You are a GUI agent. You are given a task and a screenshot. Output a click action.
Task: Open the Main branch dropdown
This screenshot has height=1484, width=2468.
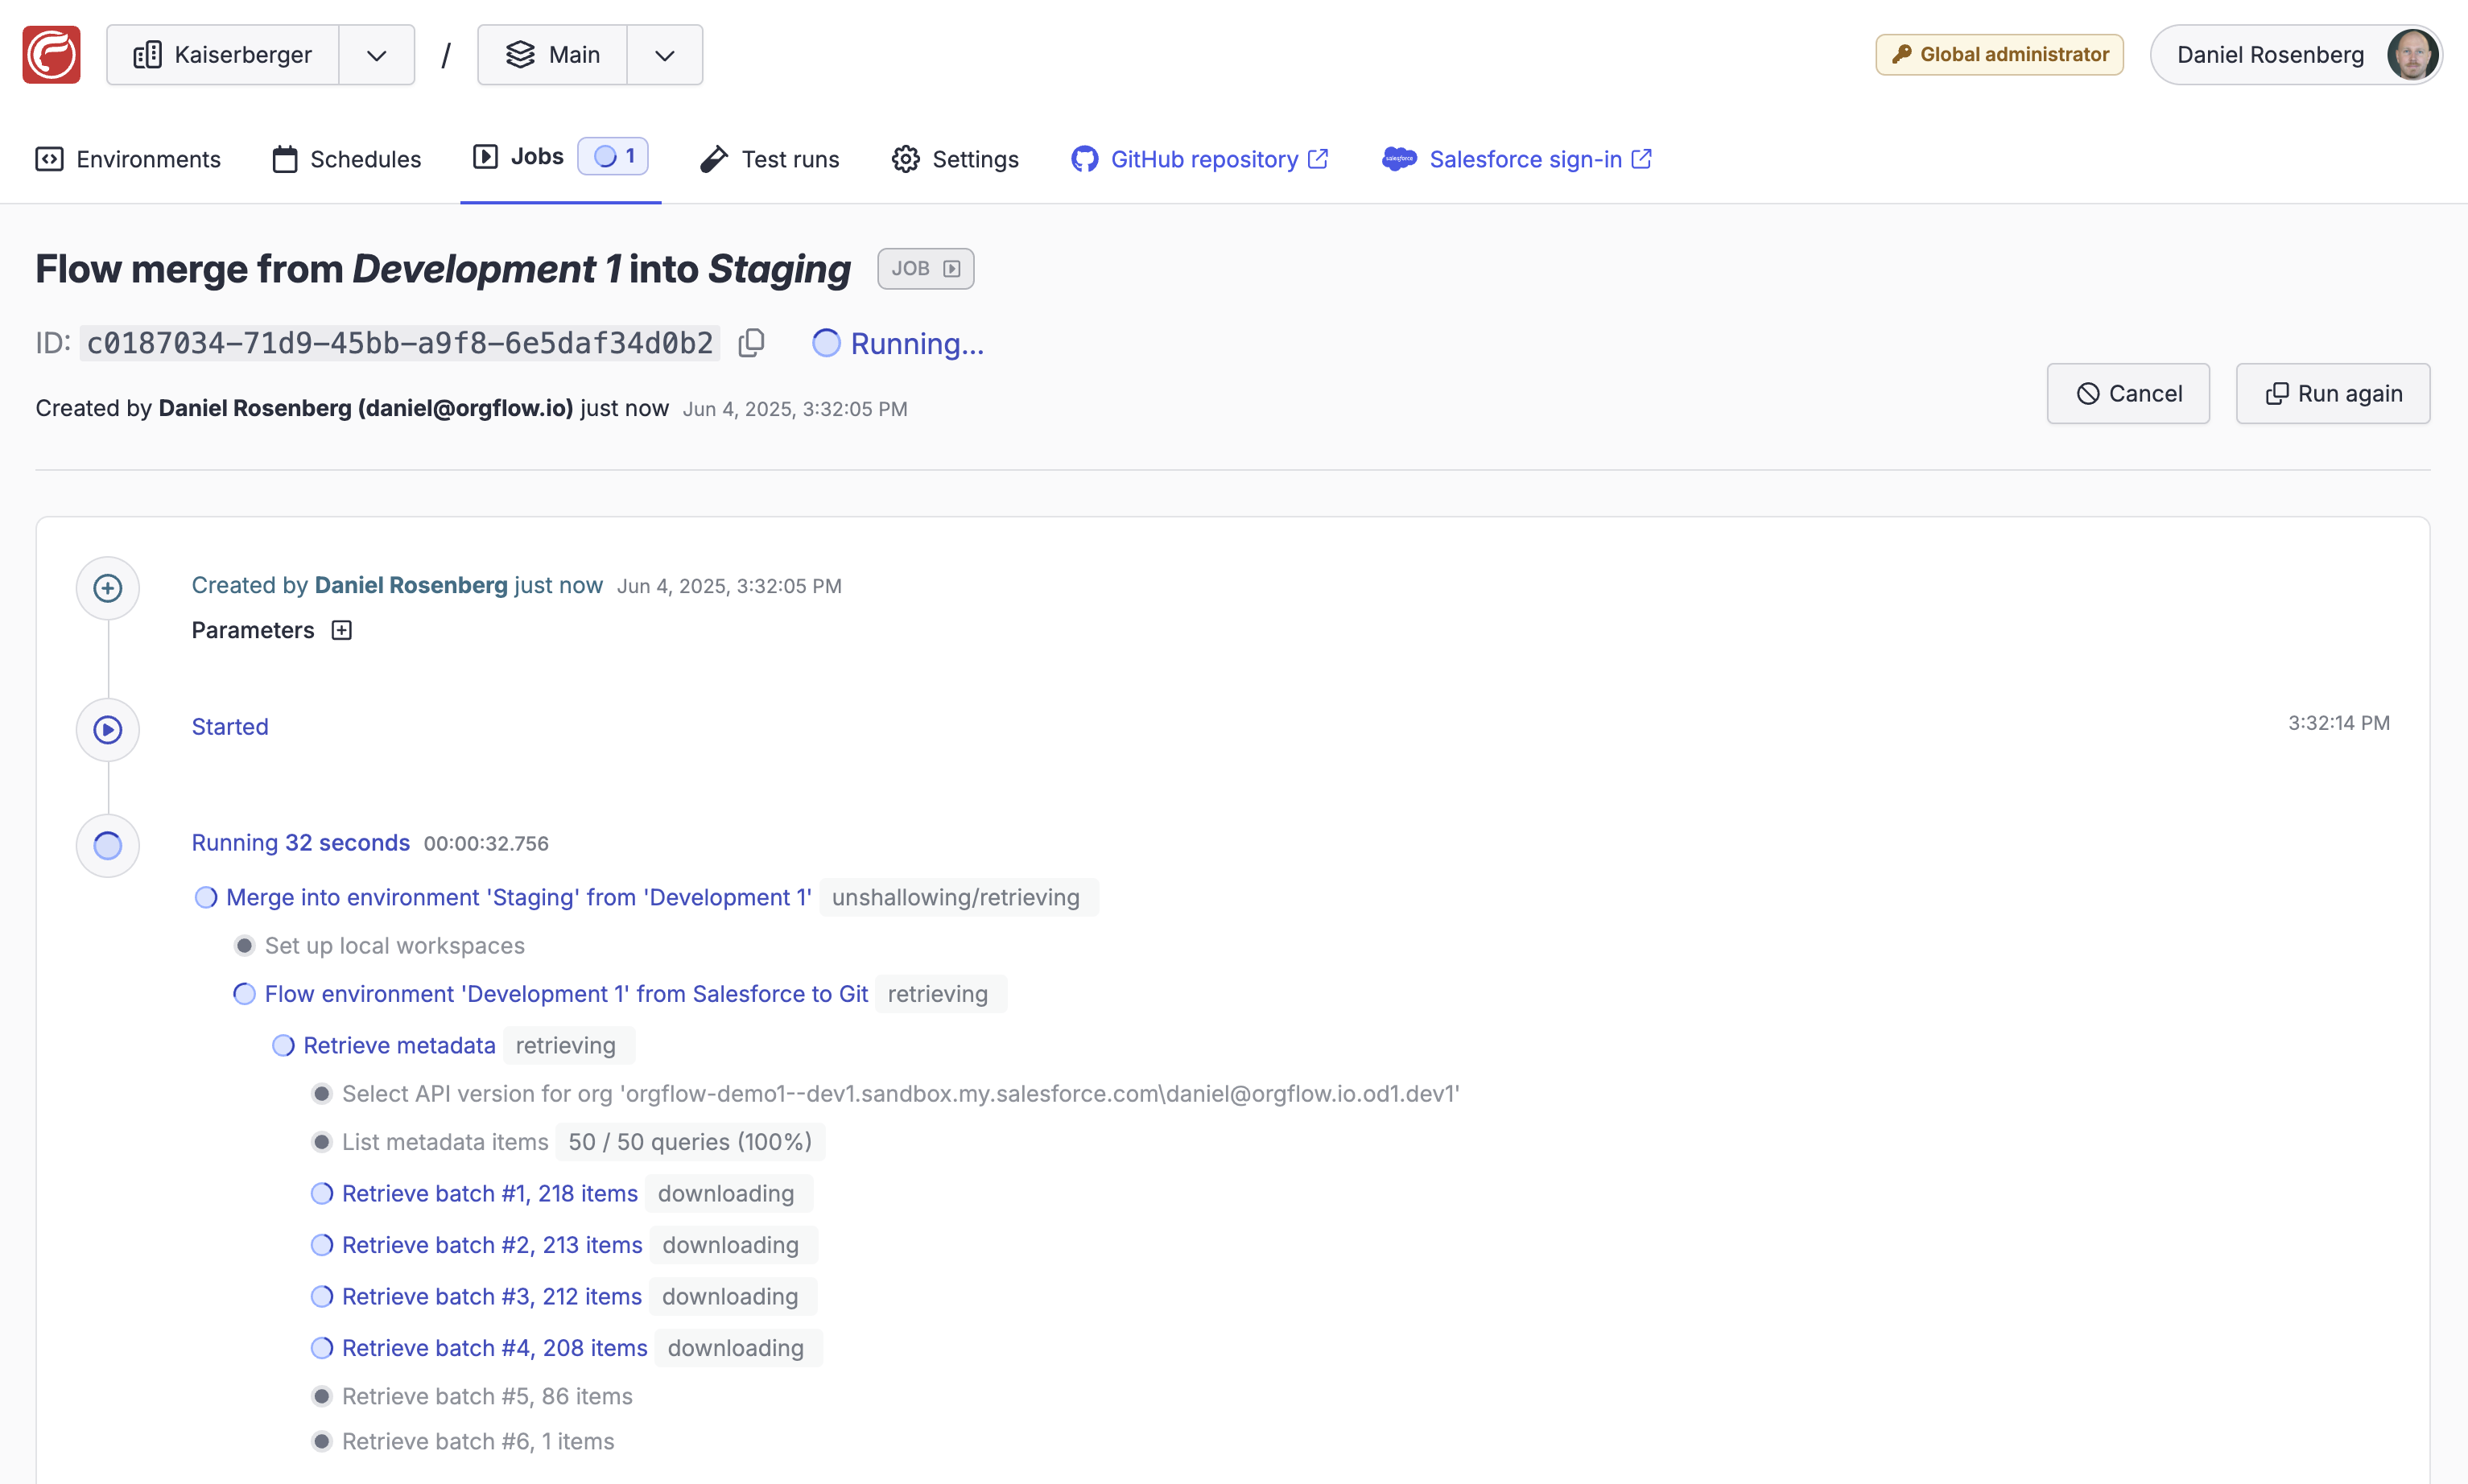[x=664, y=54]
